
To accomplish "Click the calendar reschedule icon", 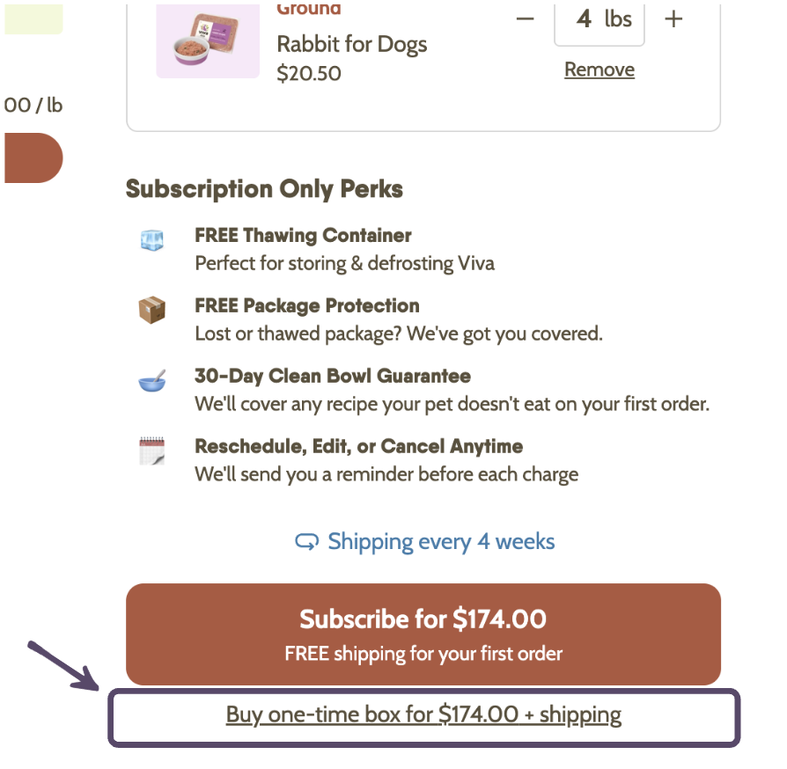I will 152,451.
